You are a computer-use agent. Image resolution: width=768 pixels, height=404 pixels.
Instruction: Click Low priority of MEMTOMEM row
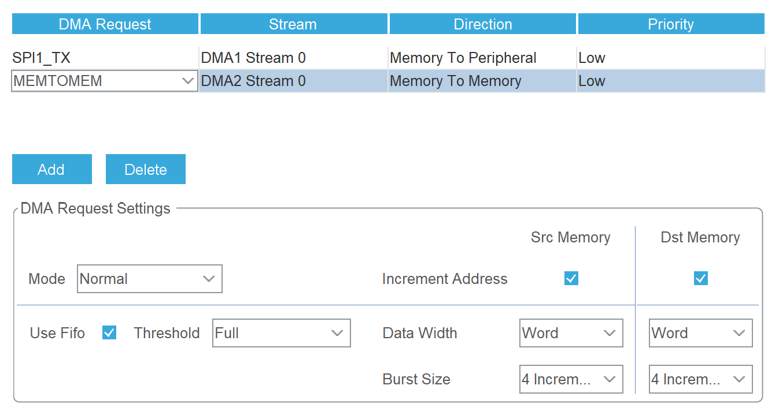[671, 81]
